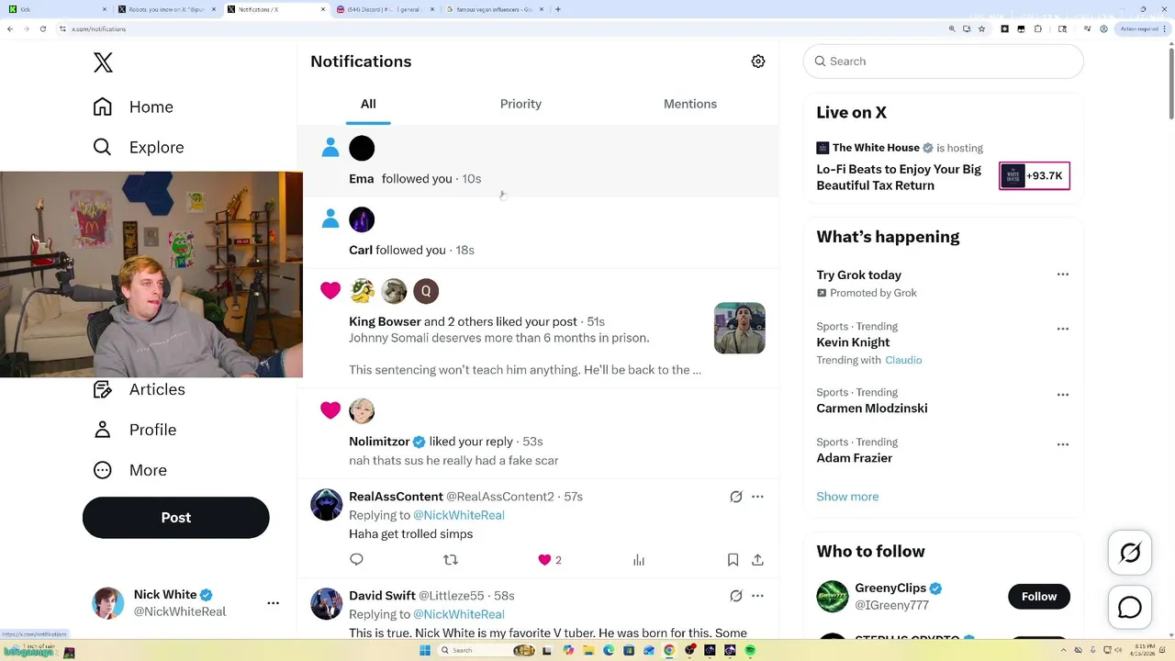Open more options for Try Grok today

pyautogui.click(x=1062, y=274)
